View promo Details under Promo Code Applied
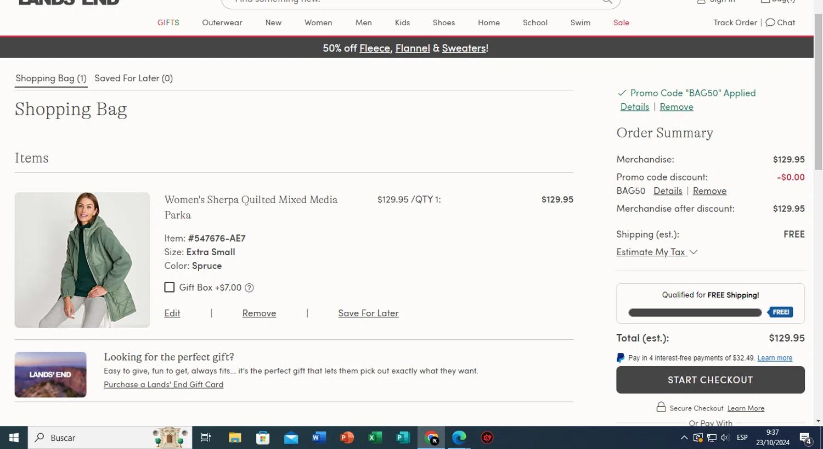Screen dimensions: 823x449 coord(635,106)
